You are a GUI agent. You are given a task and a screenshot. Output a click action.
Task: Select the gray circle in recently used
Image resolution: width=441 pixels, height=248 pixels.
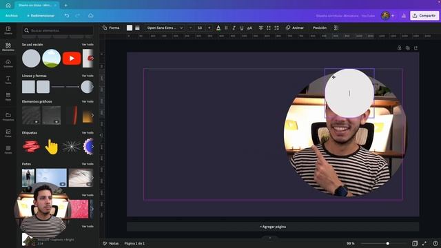pyautogui.click(x=31, y=59)
